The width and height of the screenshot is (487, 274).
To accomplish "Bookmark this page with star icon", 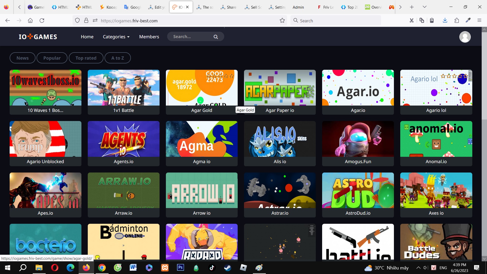I will (x=282, y=21).
